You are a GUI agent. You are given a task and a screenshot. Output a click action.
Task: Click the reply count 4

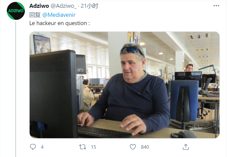[42, 147]
